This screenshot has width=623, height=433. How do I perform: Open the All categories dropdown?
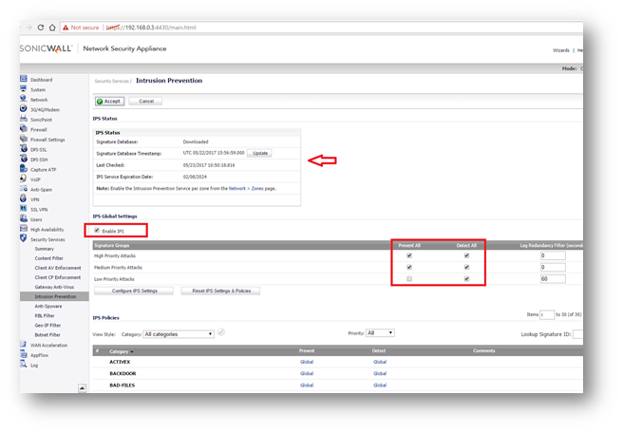[179, 334]
